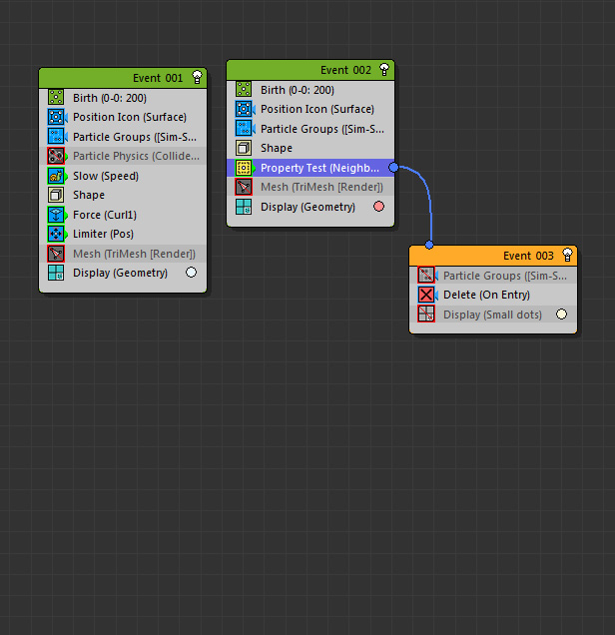The width and height of the screenshot is (615, 635).
Task: Toggle Event 001 lightbulb on/off
Action: click(x=198, y=78)
